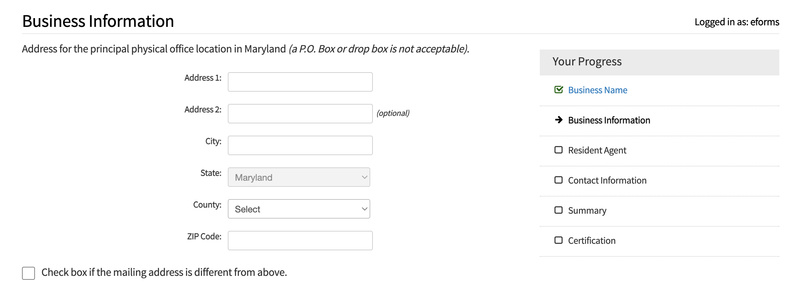Click the Address 2 optional input field
800x294 pixels.
point(300,114)
